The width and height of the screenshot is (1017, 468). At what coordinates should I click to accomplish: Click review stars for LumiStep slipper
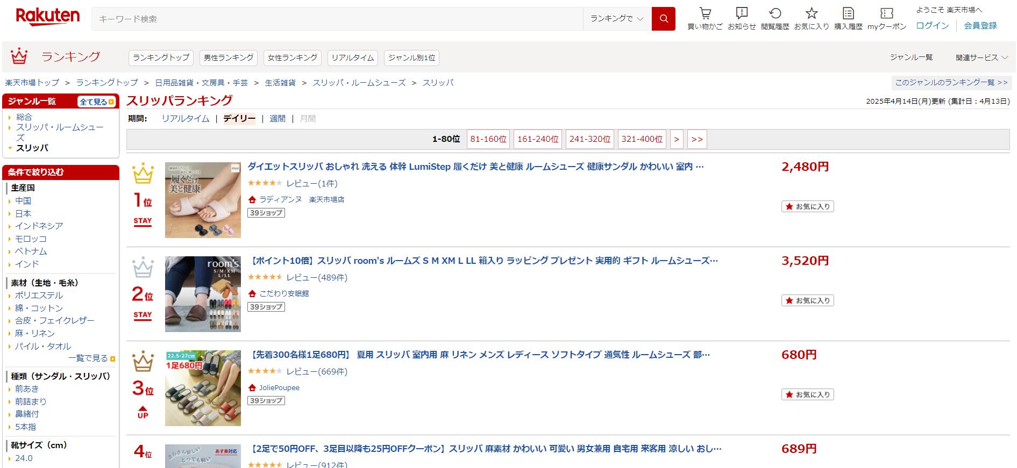[265, 183]
